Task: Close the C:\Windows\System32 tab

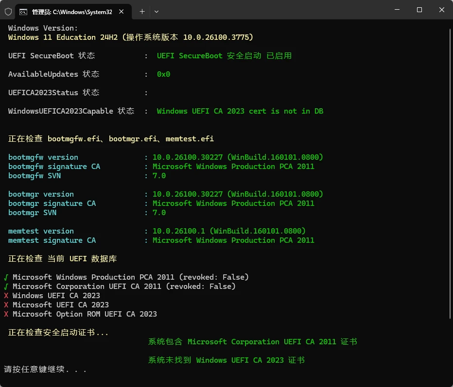Action: click(122, 12)
